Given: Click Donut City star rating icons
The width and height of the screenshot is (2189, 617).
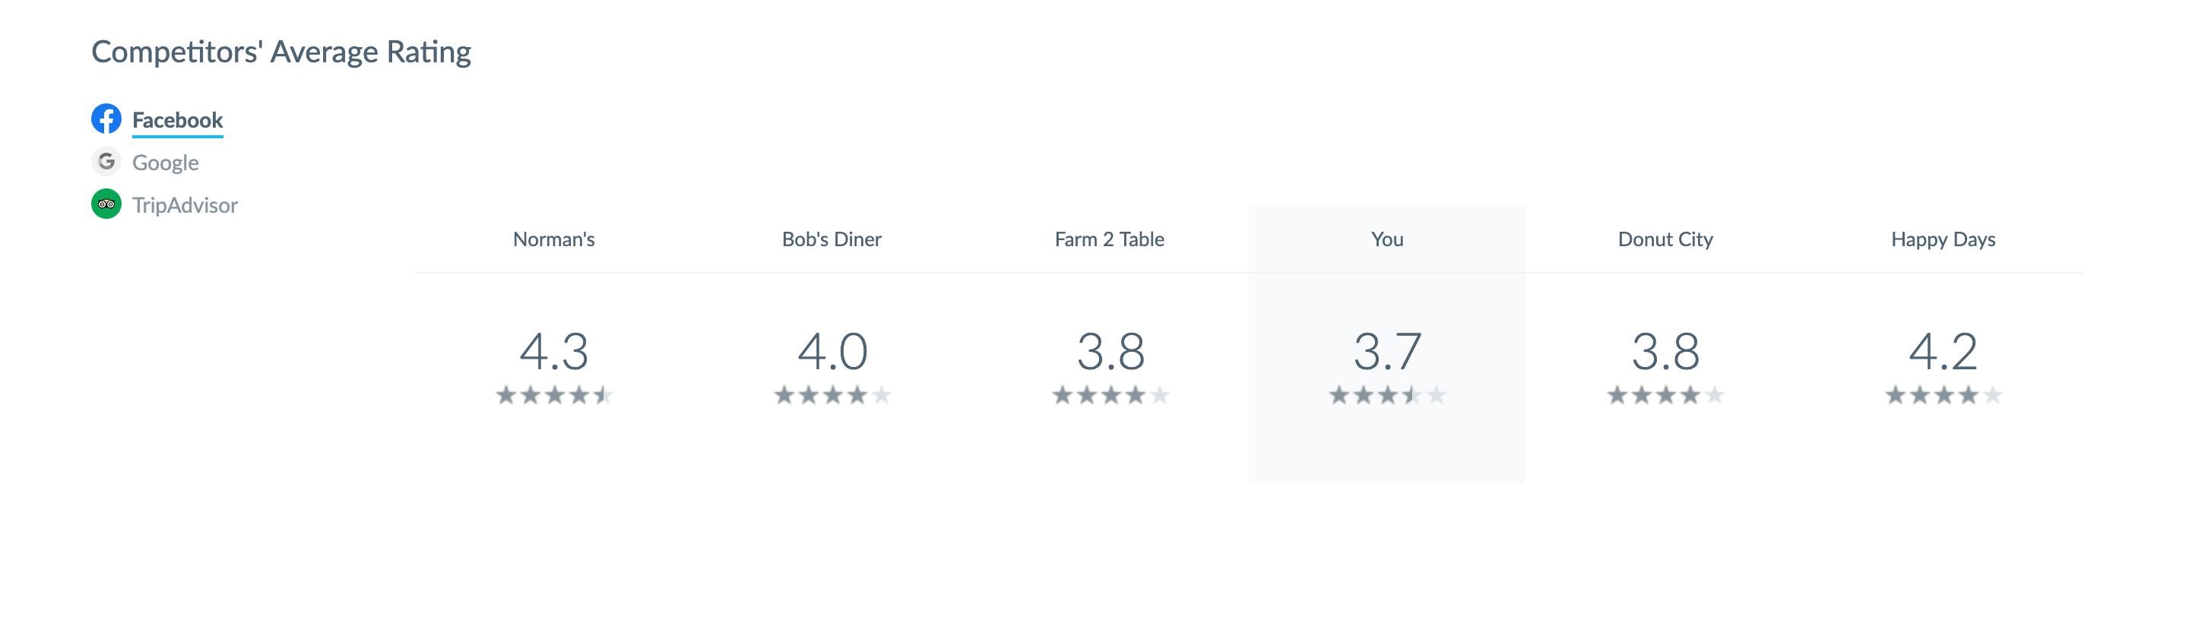Looking at the screenshot, I should pos(1665,395).
